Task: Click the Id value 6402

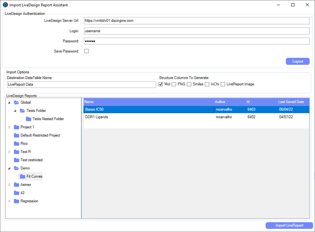Action: (x=251, y=117)
